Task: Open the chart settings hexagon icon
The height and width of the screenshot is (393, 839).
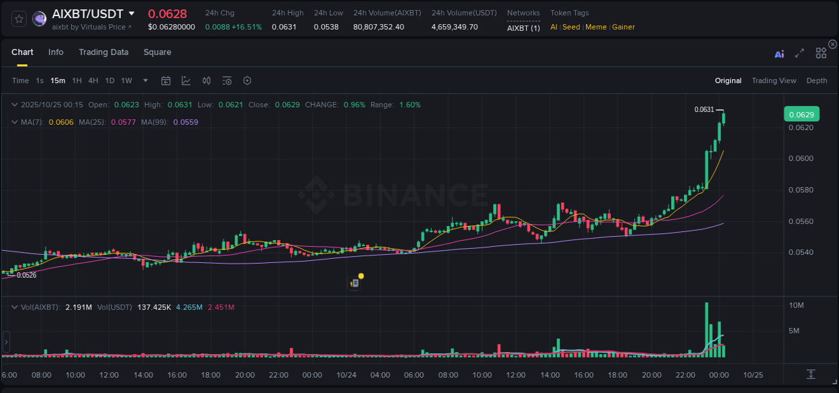Action: [247, 80]
